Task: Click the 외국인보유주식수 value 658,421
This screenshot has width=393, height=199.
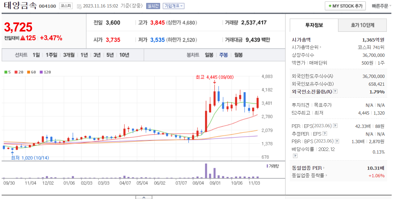Action: (x=377, y=84)
